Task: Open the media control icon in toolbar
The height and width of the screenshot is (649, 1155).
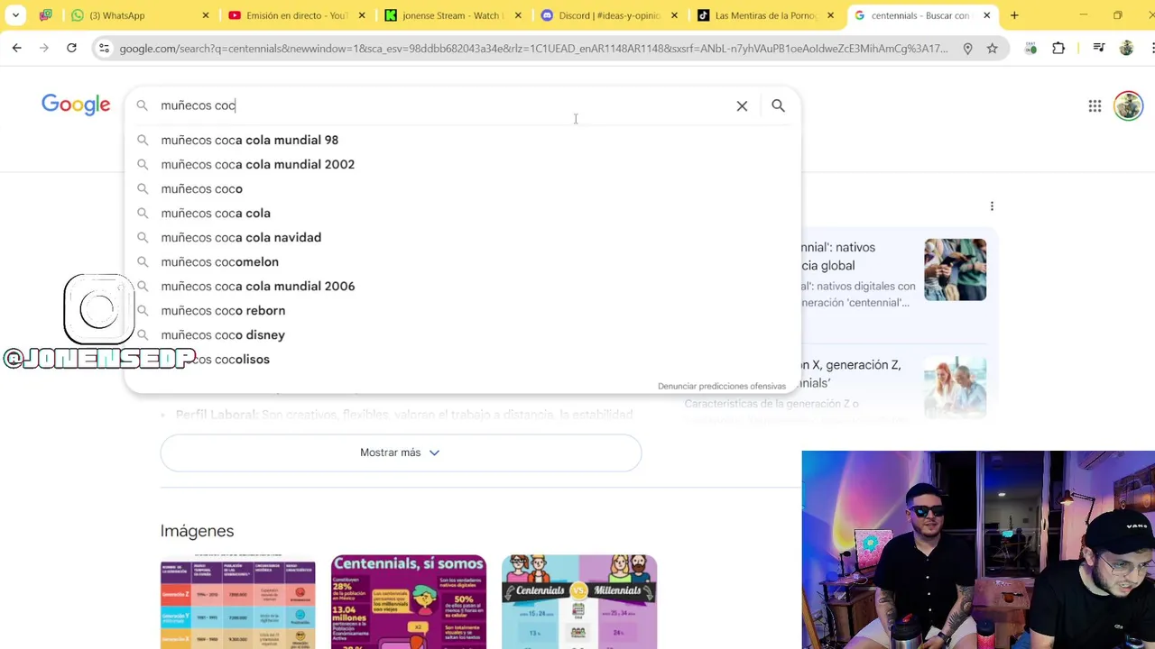Action: [x=1098, y=49]
